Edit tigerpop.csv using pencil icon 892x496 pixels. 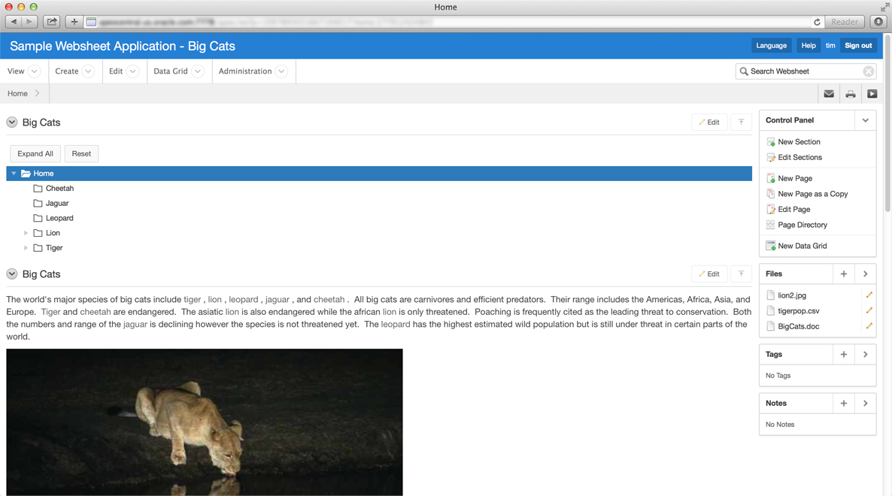click(869, 310)
